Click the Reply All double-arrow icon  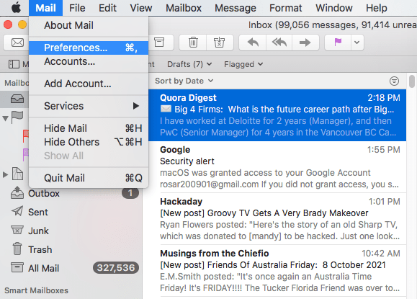click(279, 43)
